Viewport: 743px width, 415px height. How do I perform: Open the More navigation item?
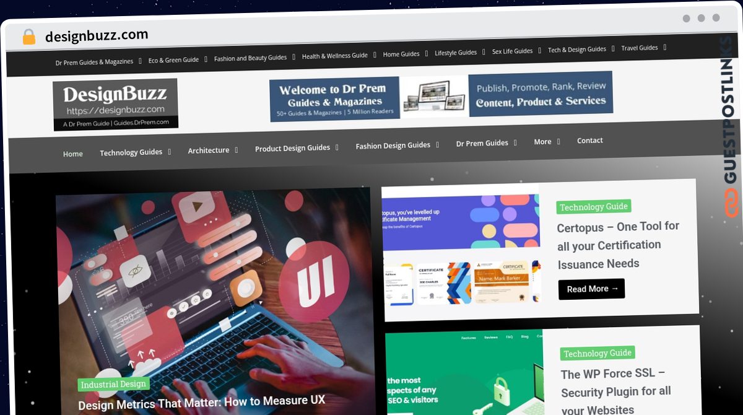click(542, 142)
